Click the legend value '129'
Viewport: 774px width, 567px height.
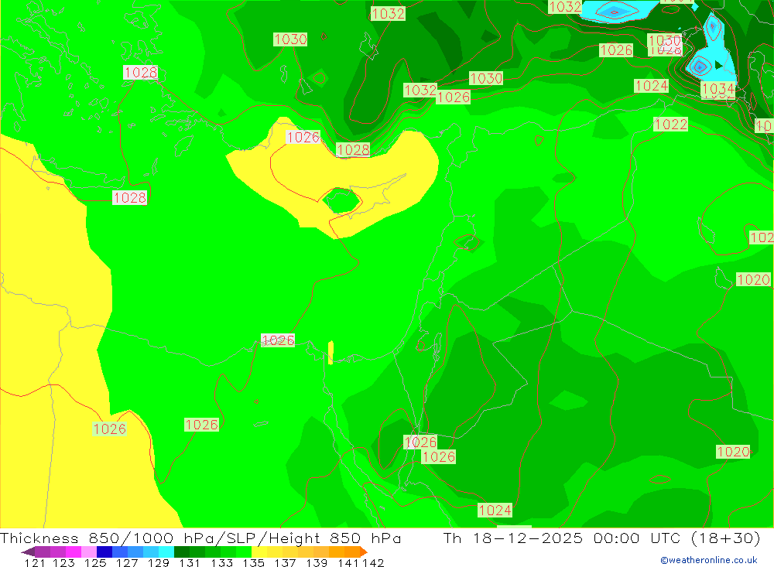159,562
